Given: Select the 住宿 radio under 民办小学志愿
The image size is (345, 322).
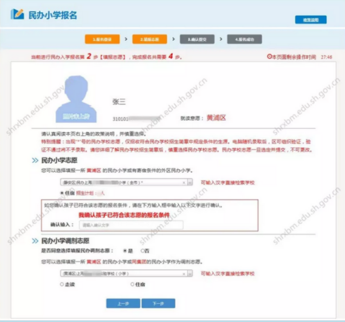Looking at the screenshot, I should click(62, 193).
